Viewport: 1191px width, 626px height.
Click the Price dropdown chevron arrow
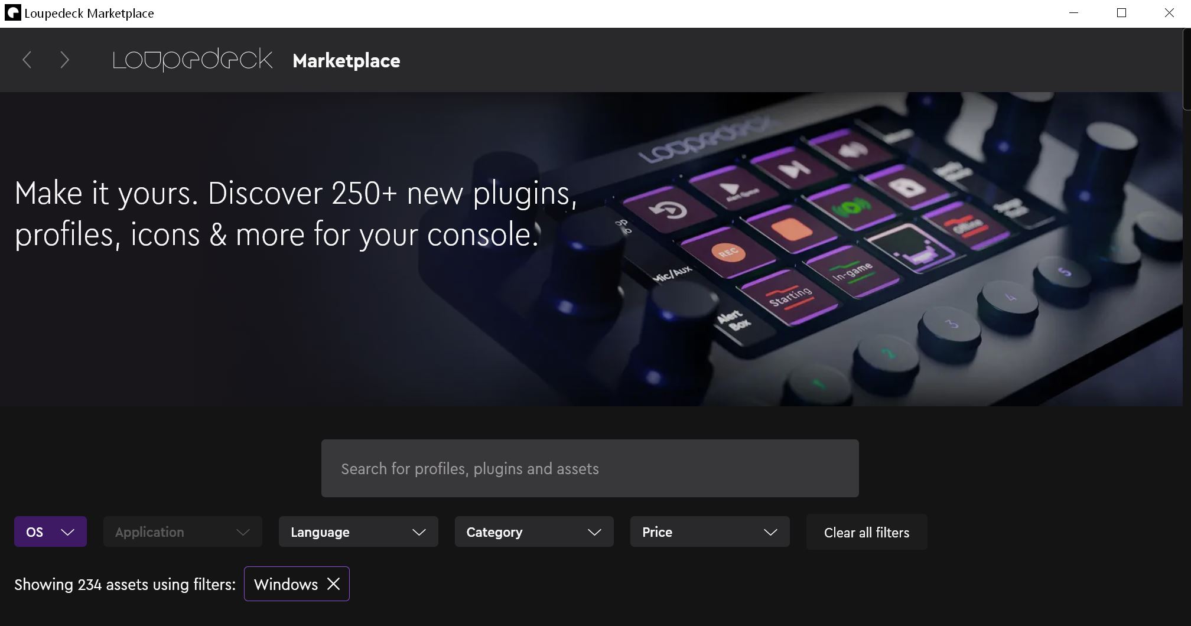pos(770,532)
